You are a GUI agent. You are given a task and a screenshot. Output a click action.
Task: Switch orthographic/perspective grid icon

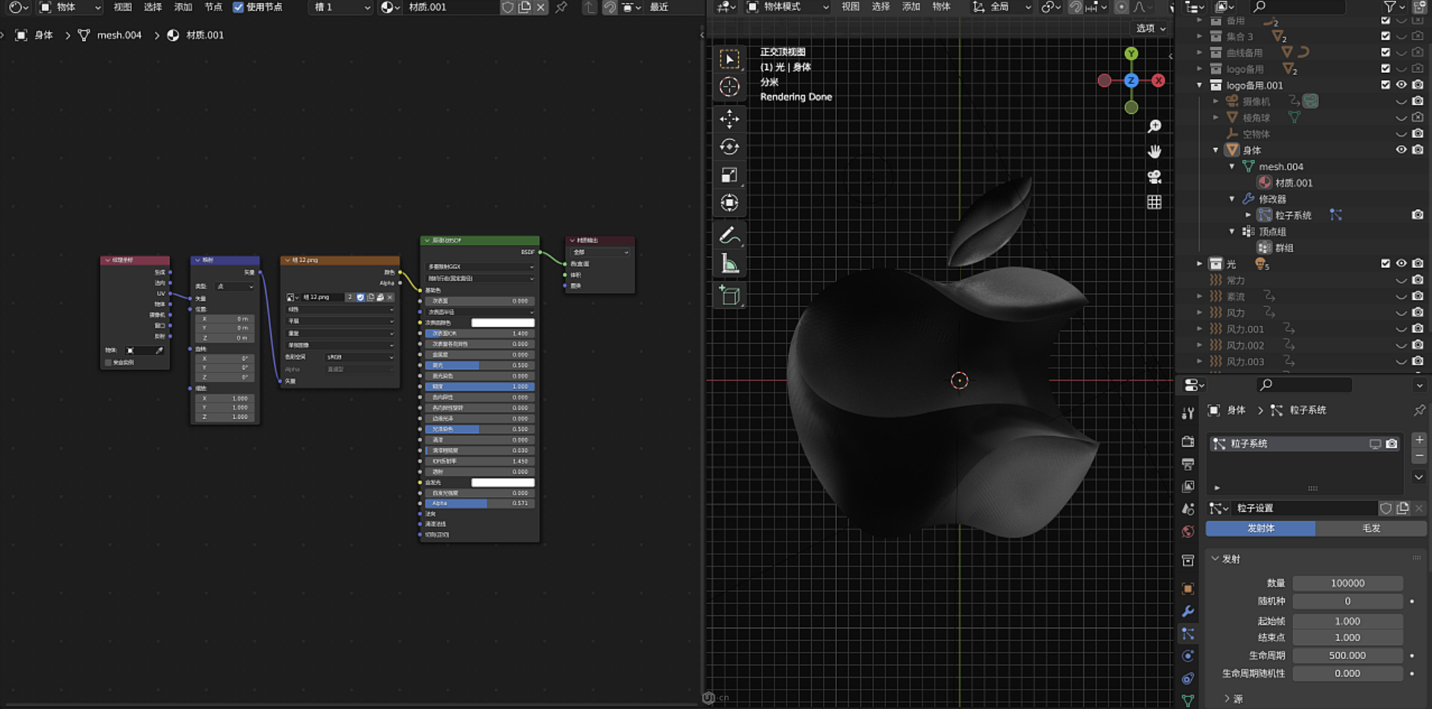1154,202
